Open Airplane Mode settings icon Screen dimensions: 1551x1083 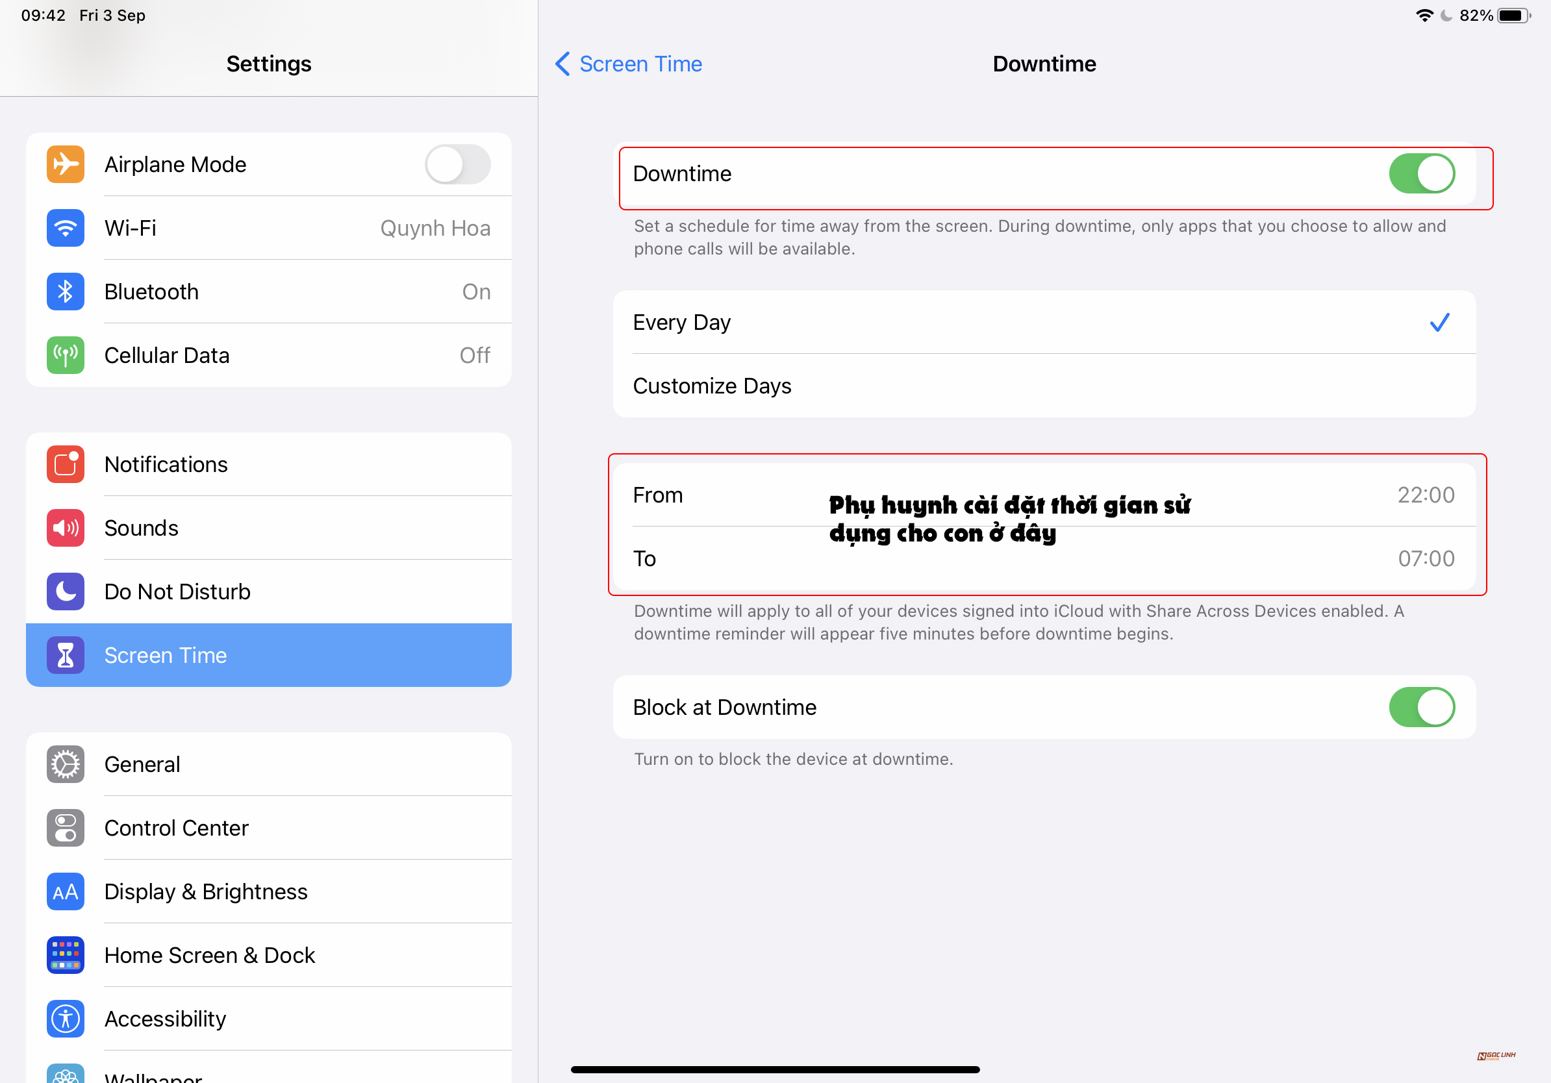pyautogui.click(x=65, y=164)
